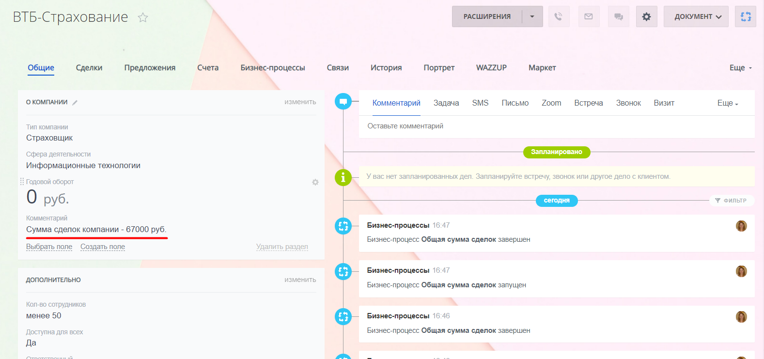Click pencil icon next to О компании
Image resolution: width=764 pixels, height=359 pixels.
point(75,102)
